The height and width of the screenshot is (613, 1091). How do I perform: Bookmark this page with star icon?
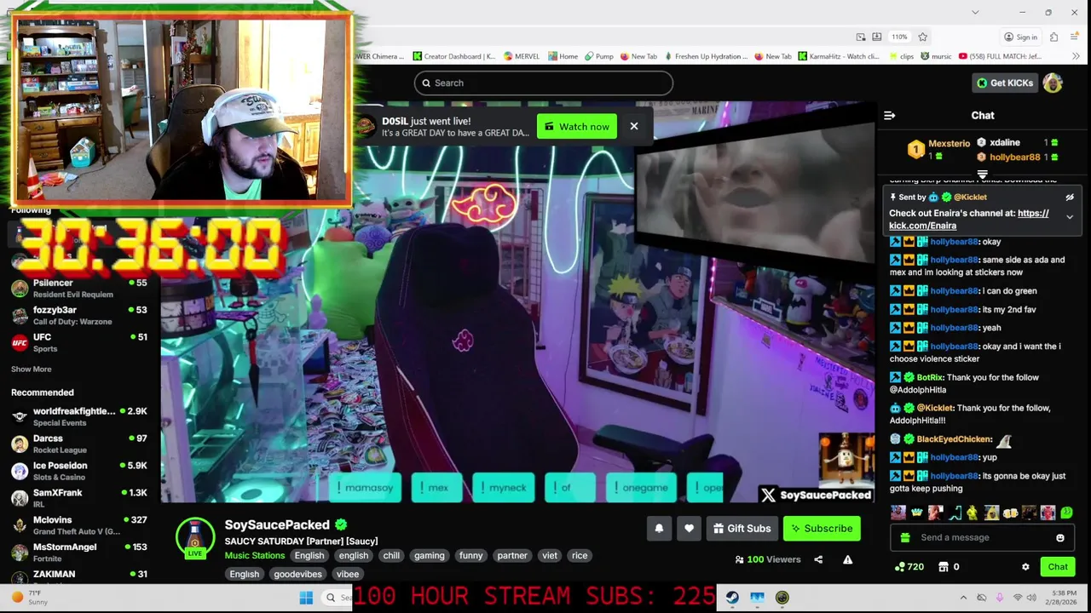pos(922,37)
